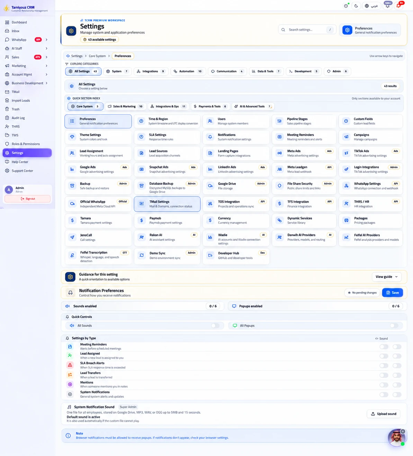Open the Theme Settings card
Screen dimensions: 413x456
click(x=98, y=137)
